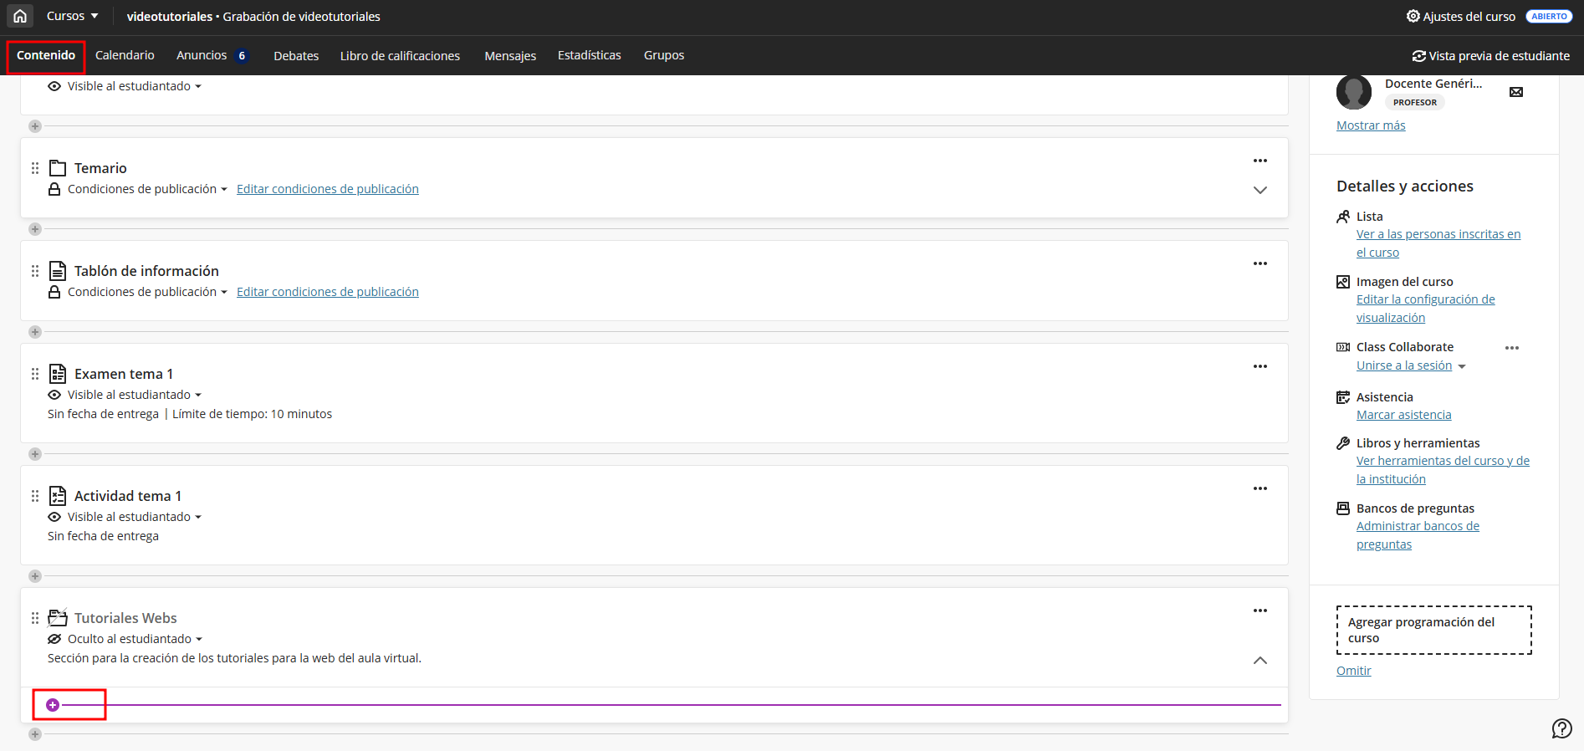Click the purple plus add-content icon
Viewport: 1584px width, 751px height.
coord(53,705)
